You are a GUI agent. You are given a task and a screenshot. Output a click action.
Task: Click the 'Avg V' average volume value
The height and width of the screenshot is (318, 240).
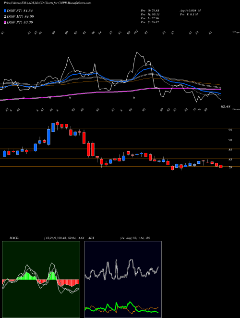point(190,11)
